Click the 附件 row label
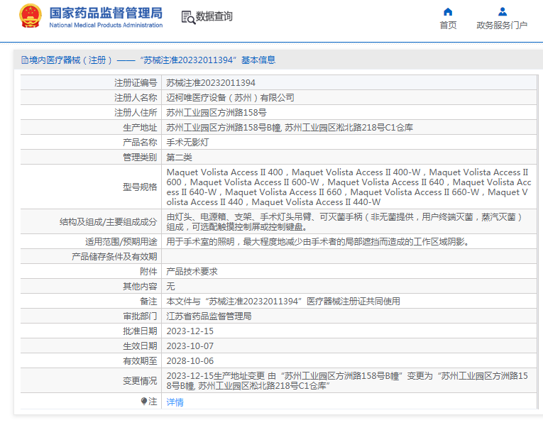Screen dimensions: 543x425 [148, 271]
